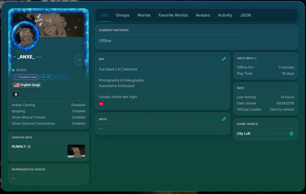Click the _ANXE_ username text

pos(26,57)
